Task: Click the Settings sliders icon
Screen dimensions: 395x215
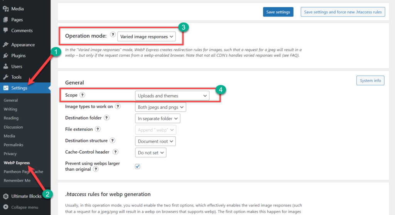Action: 6,88
